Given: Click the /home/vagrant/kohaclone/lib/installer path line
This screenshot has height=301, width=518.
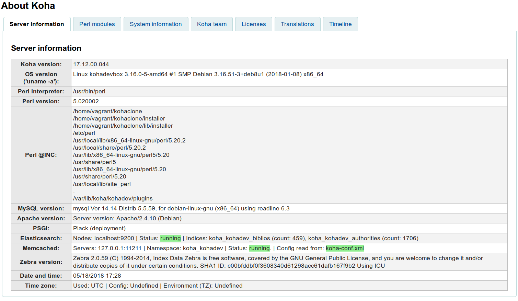Looking at the screenshot, I should pos(123,126).
